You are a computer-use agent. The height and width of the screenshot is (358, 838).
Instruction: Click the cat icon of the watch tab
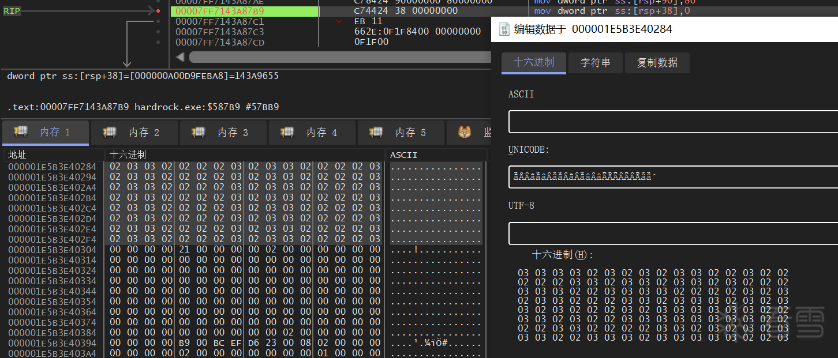click(465, 132)
